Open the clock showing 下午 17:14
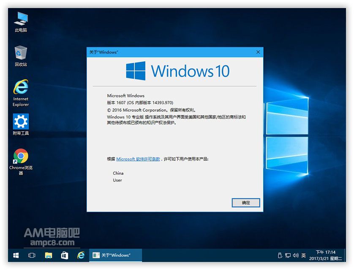Viewport: 354px width, 270px height. pyautogui.click(x=325, y=255)
